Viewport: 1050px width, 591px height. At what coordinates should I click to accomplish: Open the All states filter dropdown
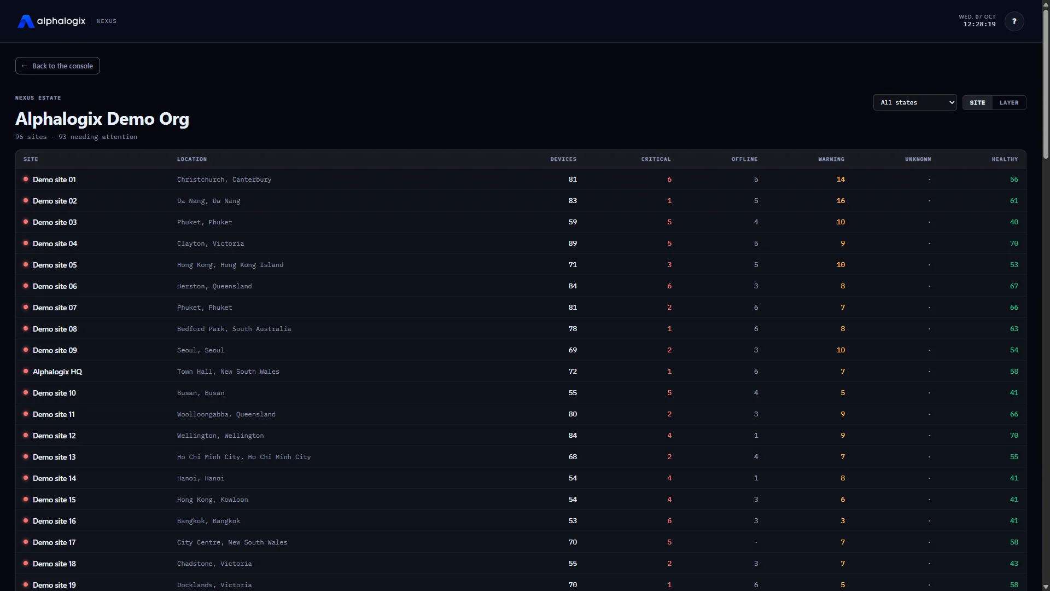click(915, 102)
